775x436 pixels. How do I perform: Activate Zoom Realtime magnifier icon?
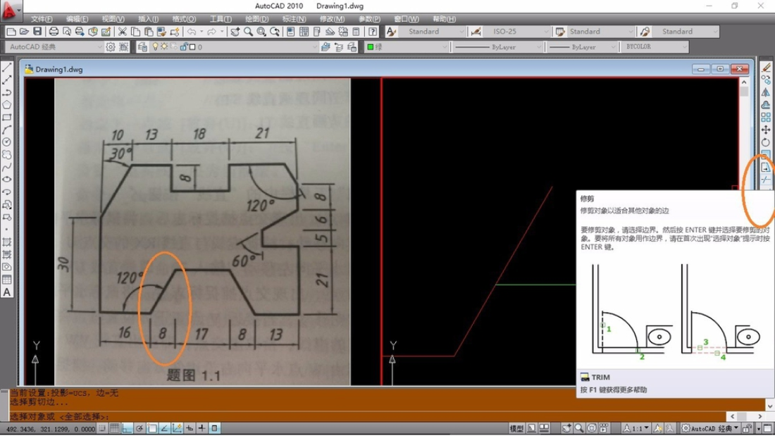coord(248,32)
